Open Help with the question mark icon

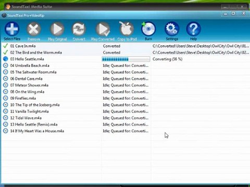pyautogui.click(x=193, y=29)
